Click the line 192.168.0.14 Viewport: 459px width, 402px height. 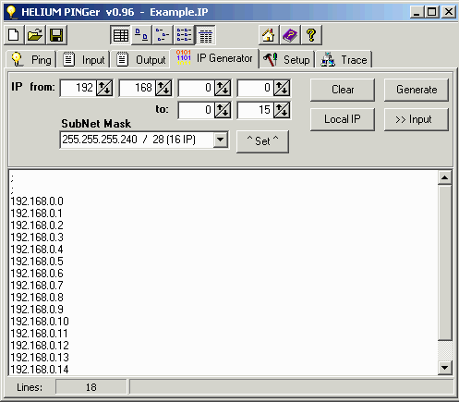click(40, 370)
